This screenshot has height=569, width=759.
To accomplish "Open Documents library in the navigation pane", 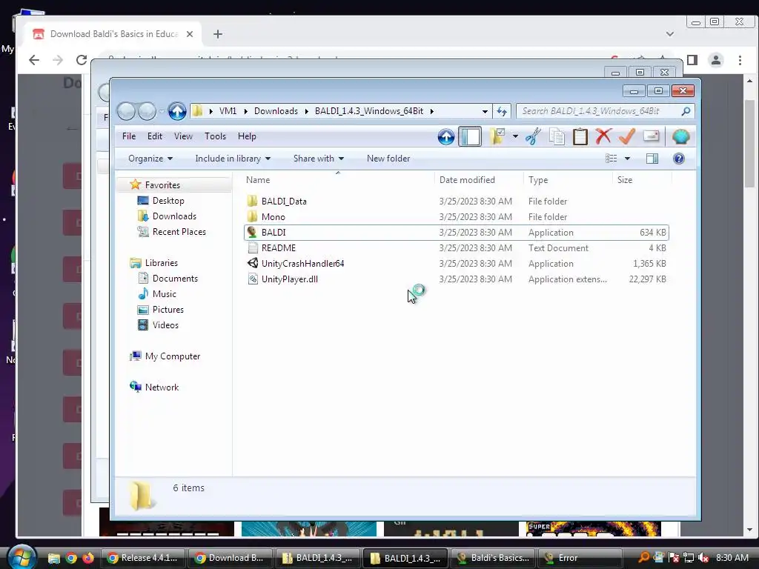I will 175,279.
